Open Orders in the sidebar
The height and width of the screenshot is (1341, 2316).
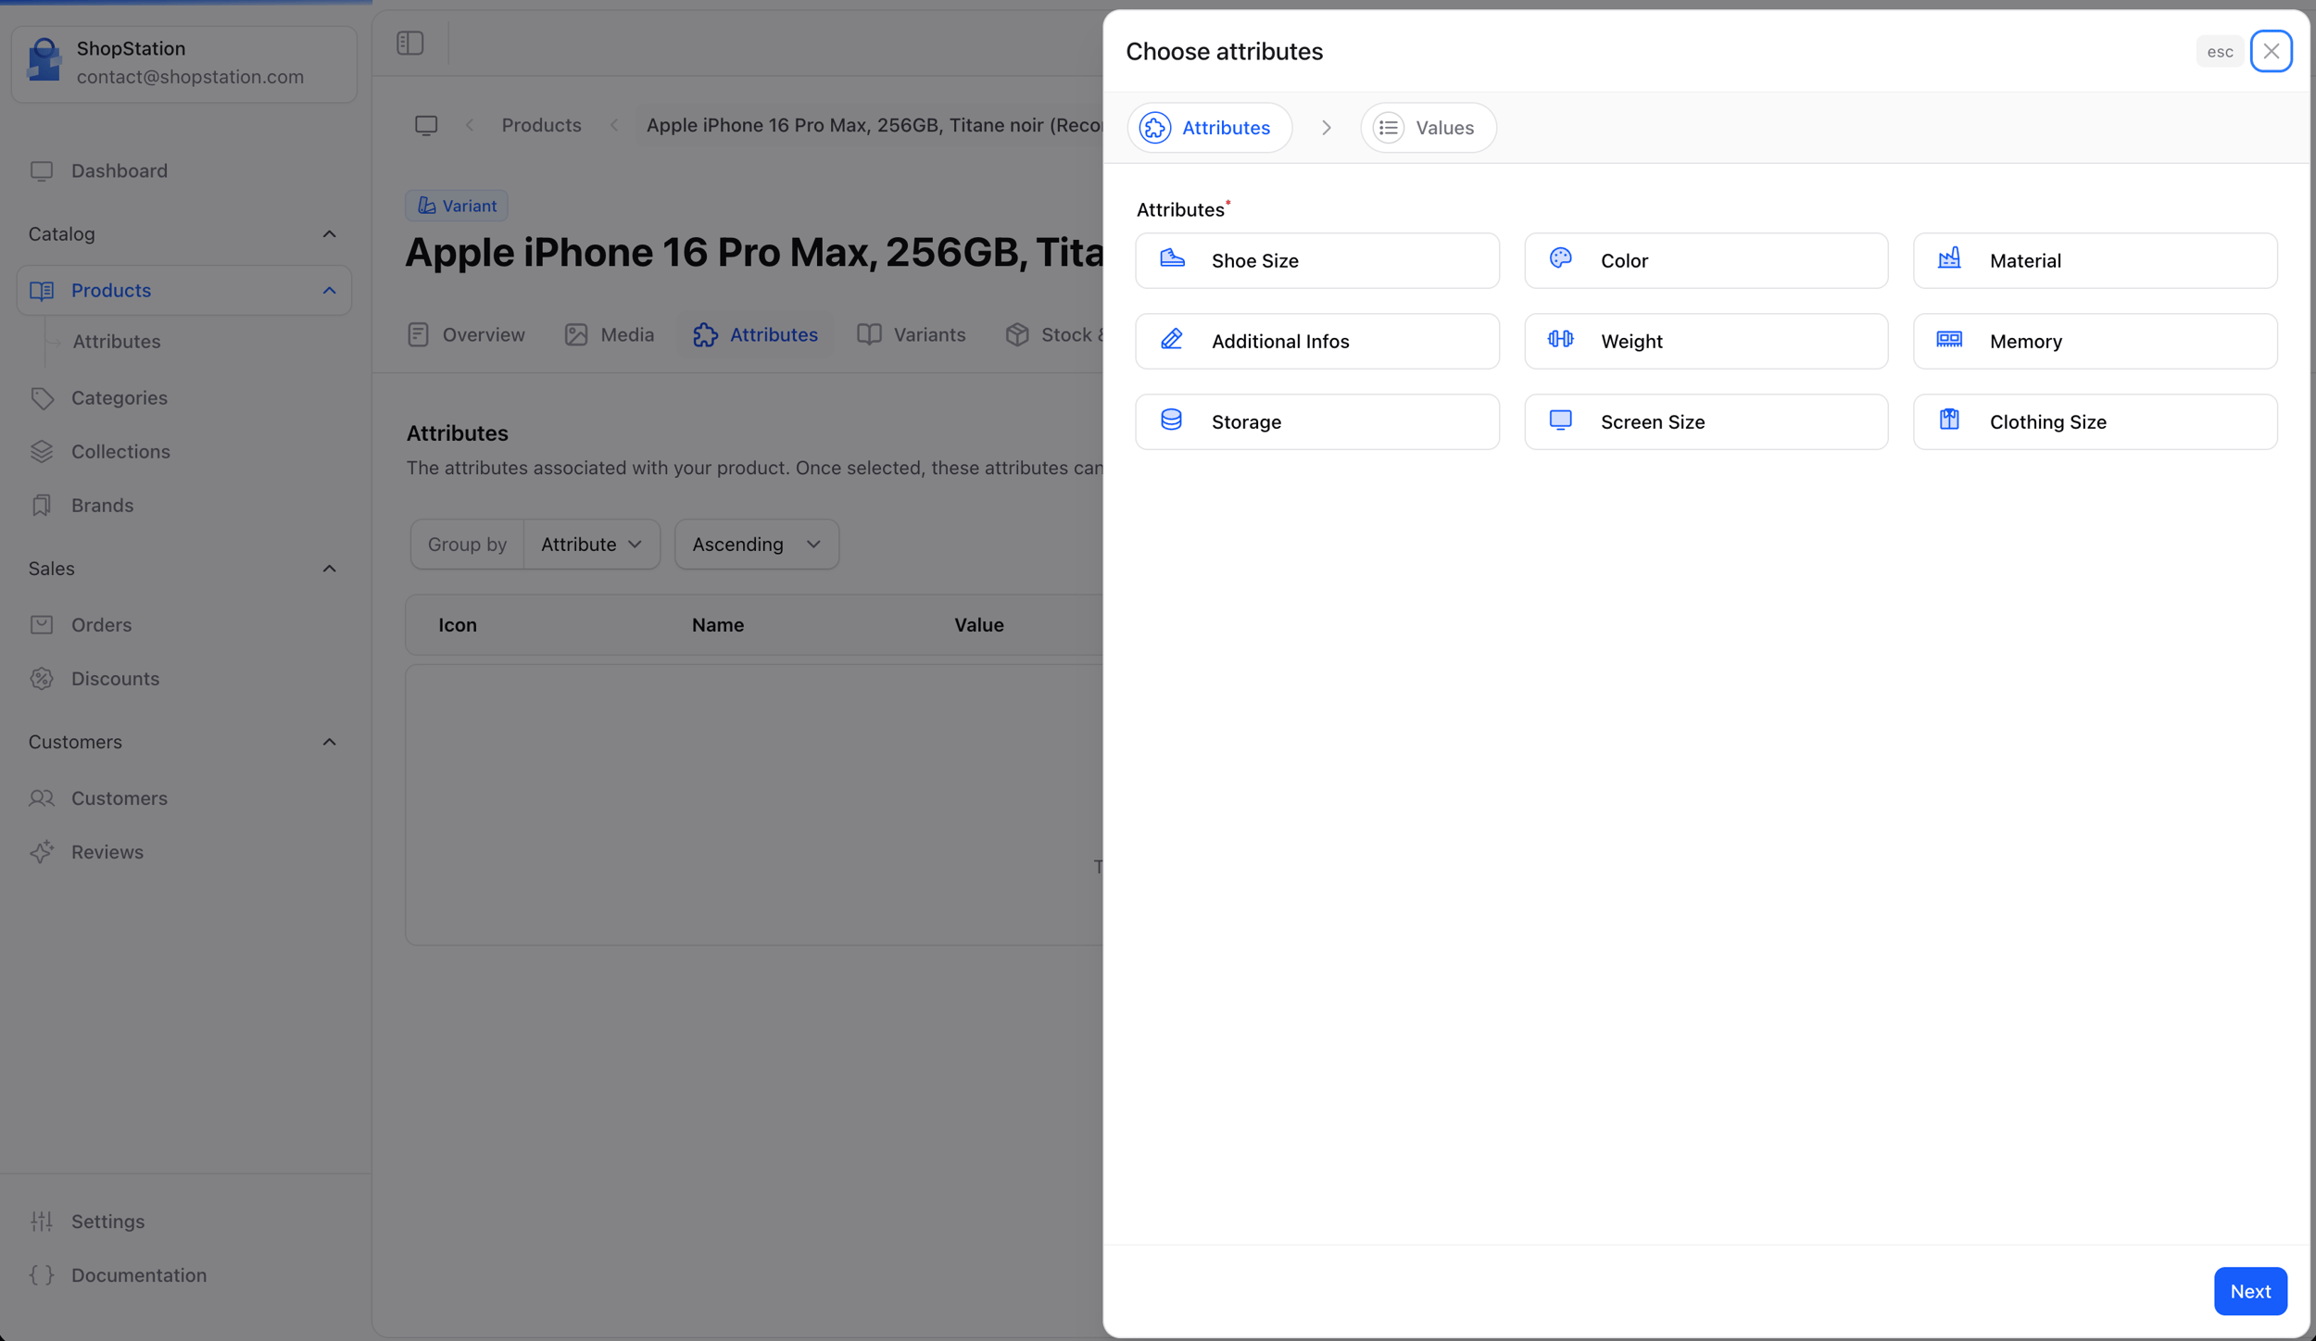click(183, 624)
